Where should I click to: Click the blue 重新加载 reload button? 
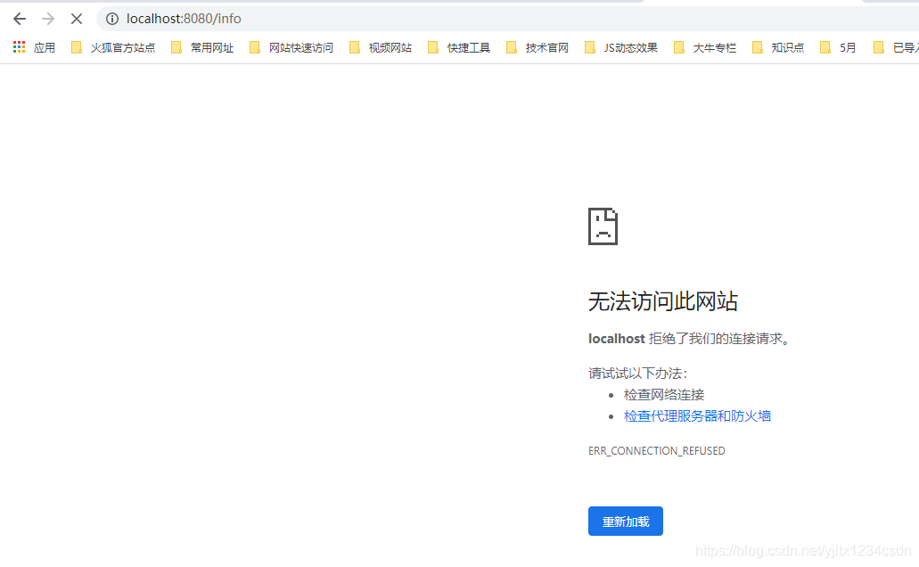tap(626, 522)
